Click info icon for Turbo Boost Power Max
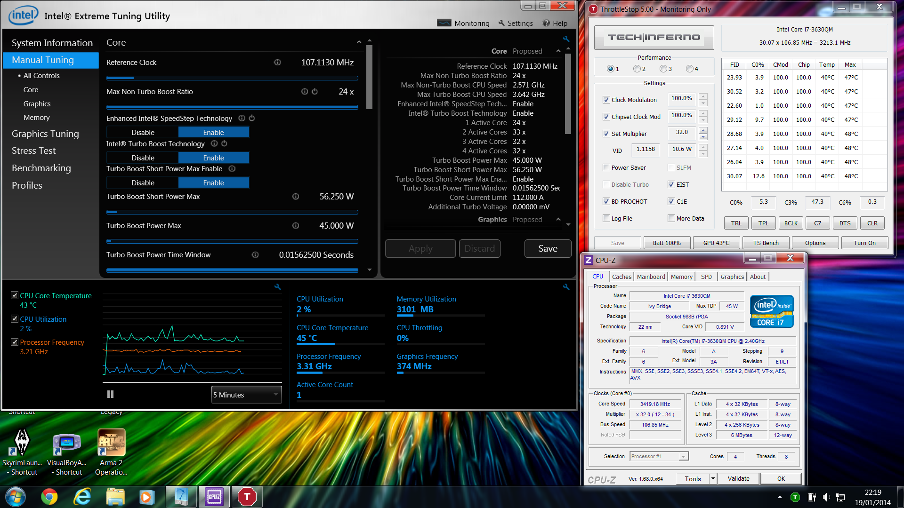This screenshot has width=904, height=508. 296,225
